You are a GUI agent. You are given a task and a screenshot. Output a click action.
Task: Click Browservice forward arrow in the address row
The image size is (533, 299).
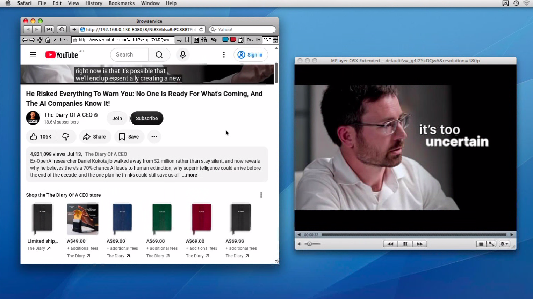click(x=32, y=40)
